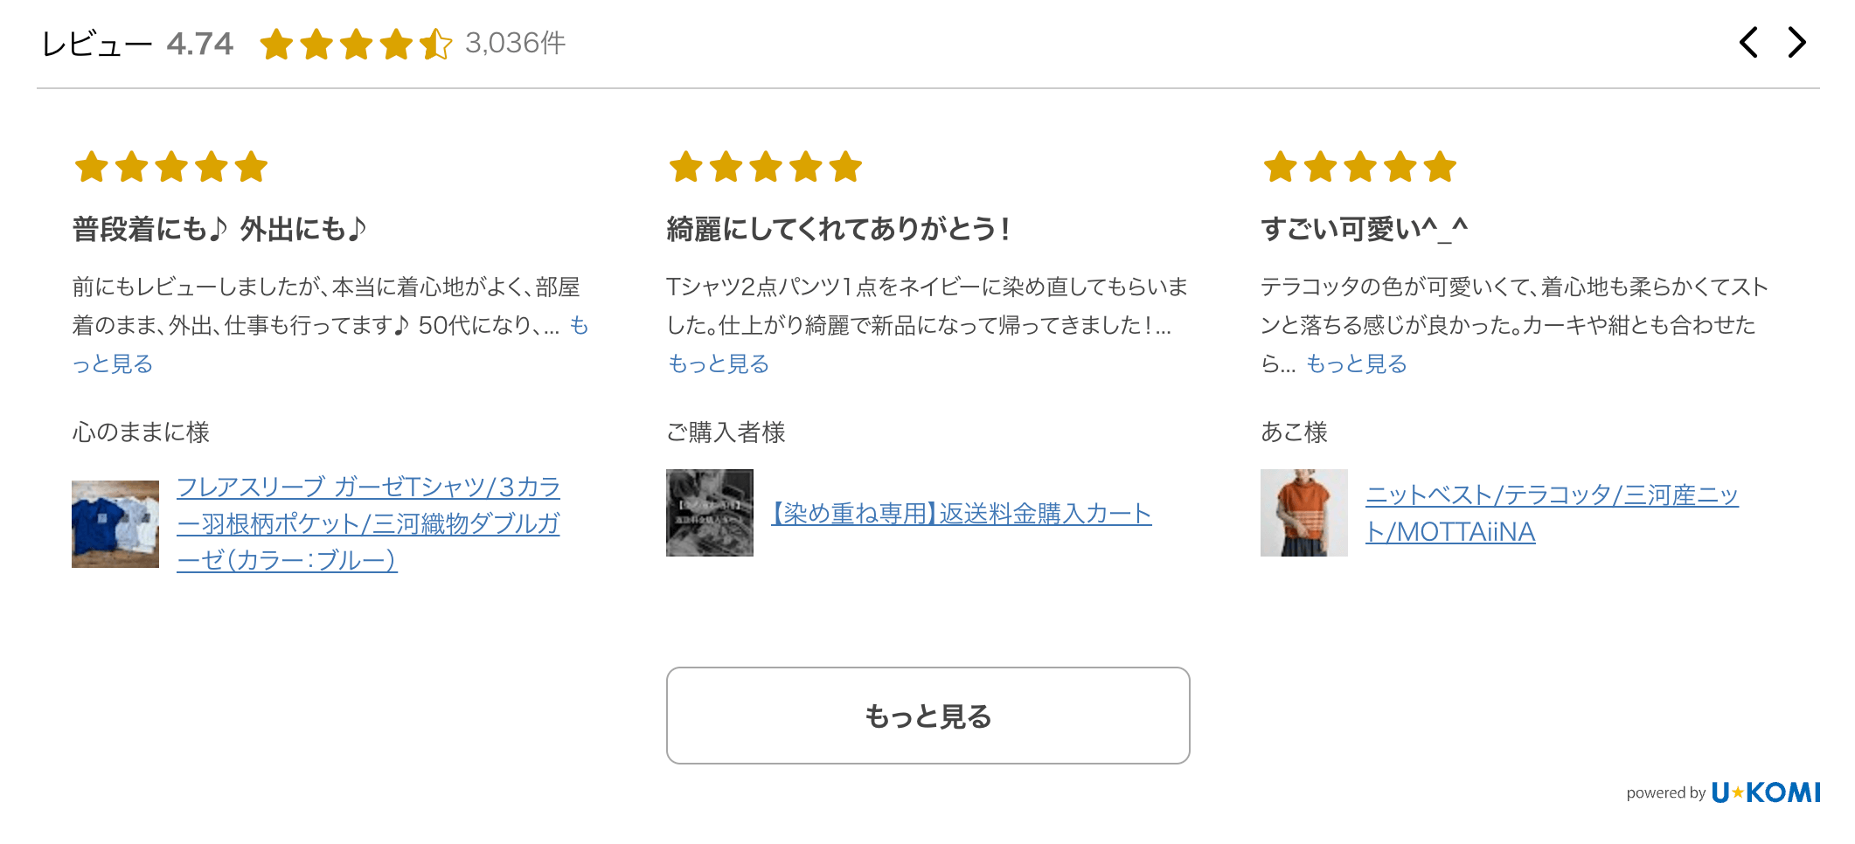Expand the テラコッタ review text
Viewport: 1855px width, 844px height.
click(1356, 364)
